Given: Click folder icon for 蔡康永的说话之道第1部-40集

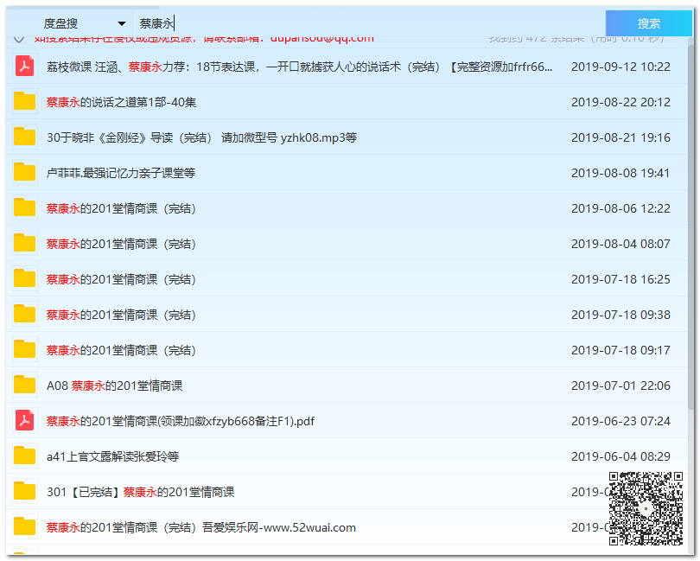Looking at the screenshot, I should [x=24, y=101].
